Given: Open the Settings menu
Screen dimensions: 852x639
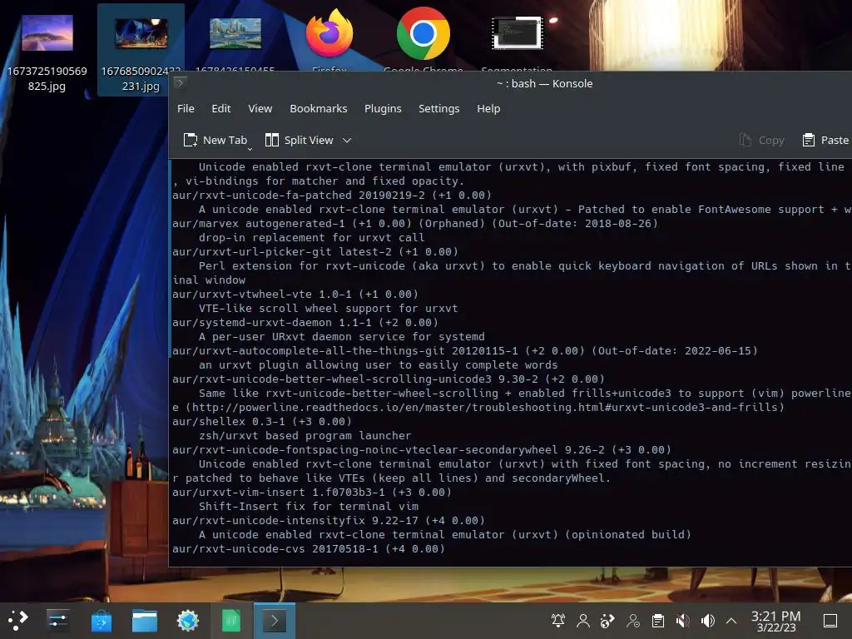Looking at the screenshot, I should [x=439, y=109].
